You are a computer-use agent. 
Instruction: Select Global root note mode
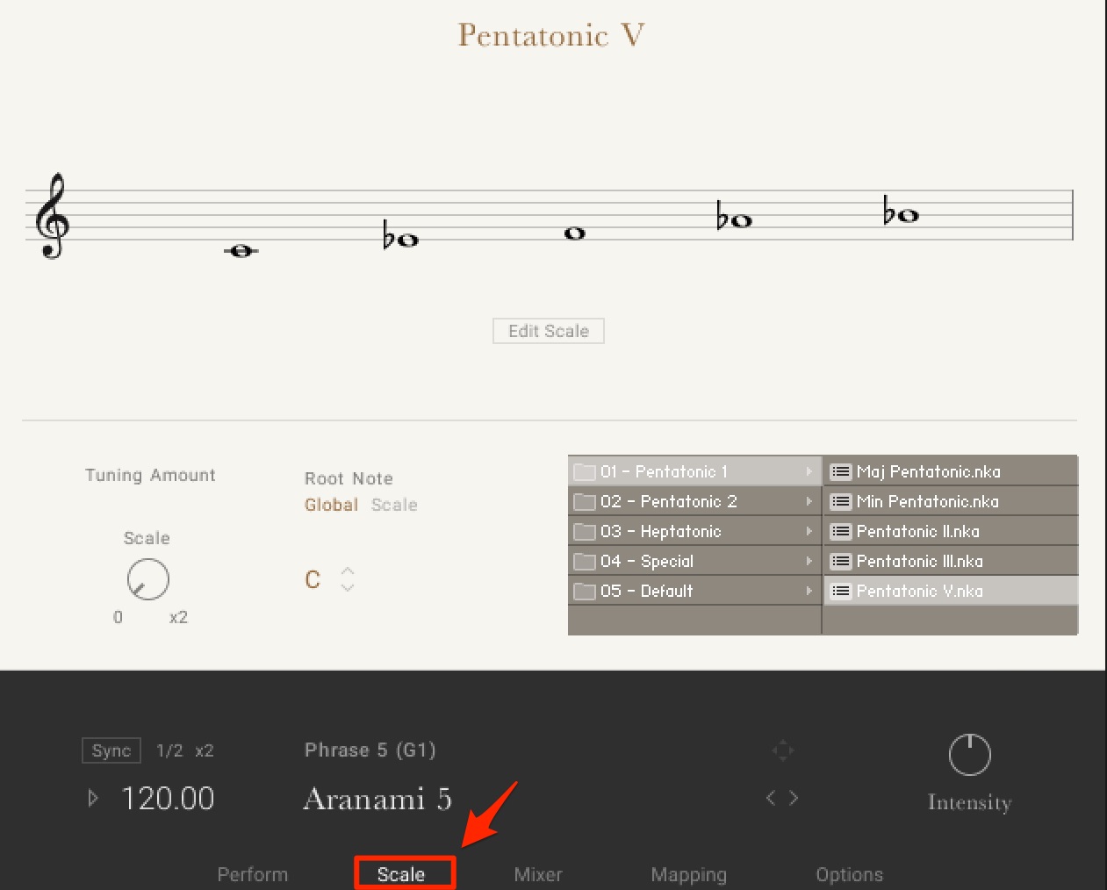coord(331,505)
